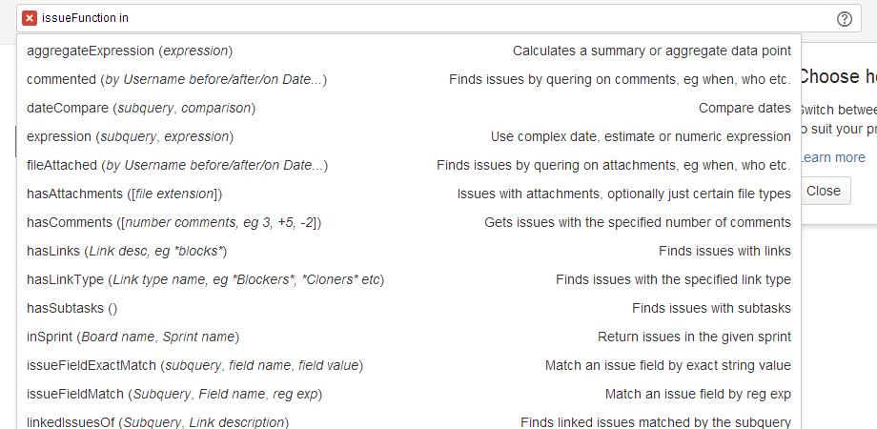Screen dimensions: 877x429
Task: Click the Close button in the tip panel
Action: click(824, 191)
